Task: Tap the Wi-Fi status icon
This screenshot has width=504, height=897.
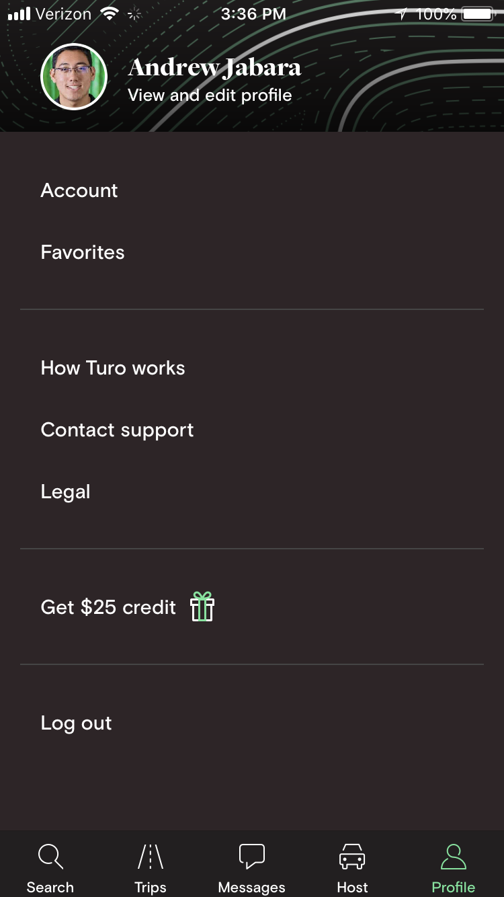Action: tap(109, 14)
